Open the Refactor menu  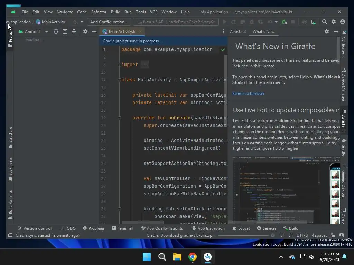(99, 12)
